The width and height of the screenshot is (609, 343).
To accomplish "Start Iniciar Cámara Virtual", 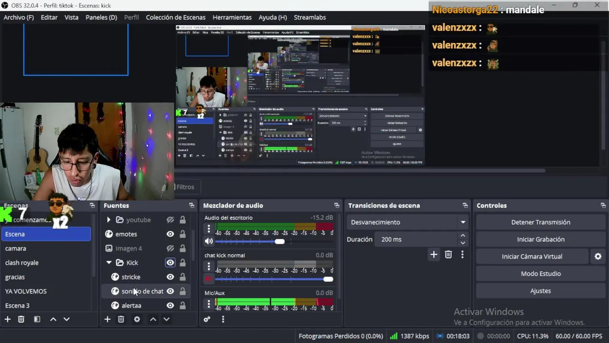I will point(532,256).
